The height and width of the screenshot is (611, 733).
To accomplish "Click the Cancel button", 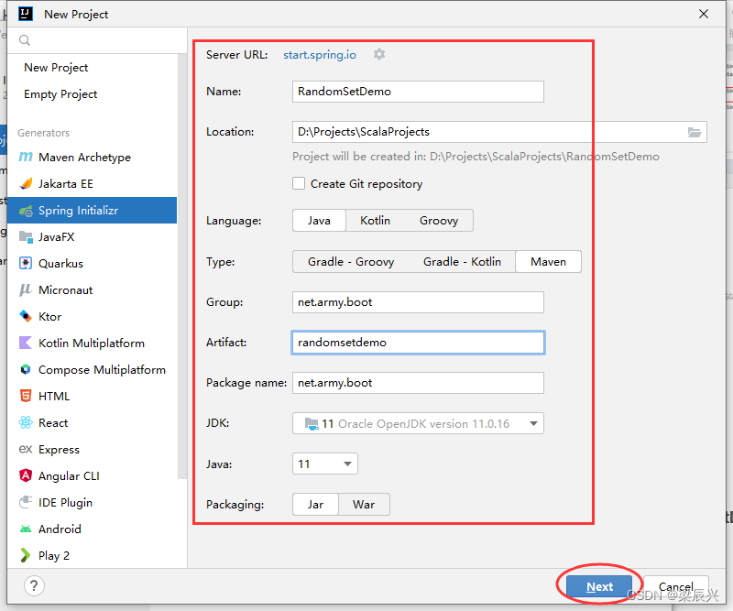I will tap(676, 586).
